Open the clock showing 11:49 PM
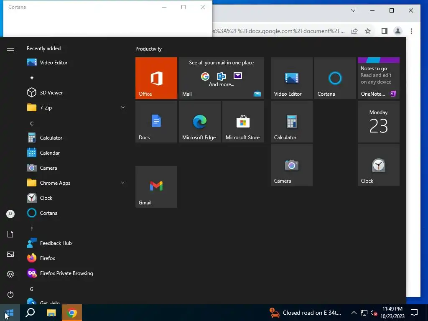 pos(392,313)
